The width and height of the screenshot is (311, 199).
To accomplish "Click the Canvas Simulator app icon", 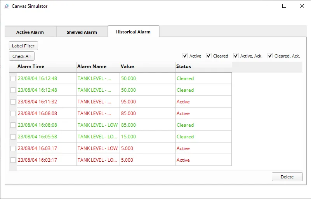I will [x=7, y=6].
